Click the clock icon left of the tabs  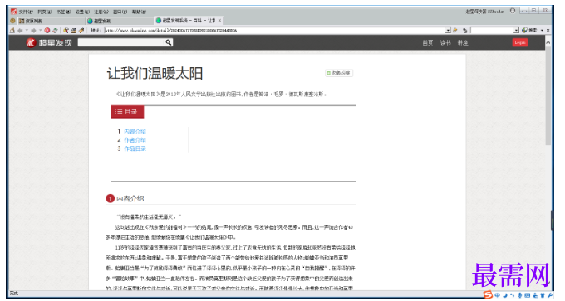pyautogui.click(x=13, y=21)
